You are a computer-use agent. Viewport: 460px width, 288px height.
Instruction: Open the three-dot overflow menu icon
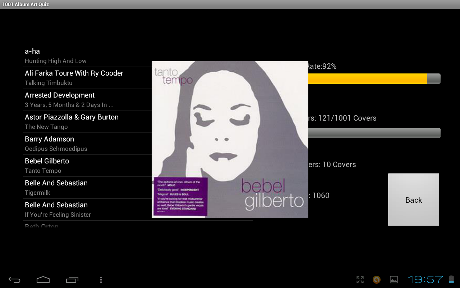point(101,280)
